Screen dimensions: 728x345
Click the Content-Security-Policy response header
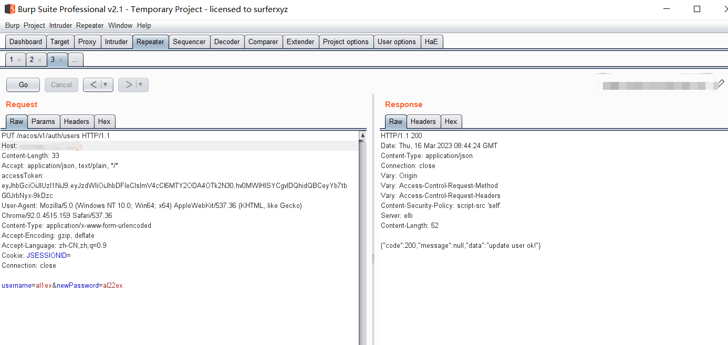(x=441, y=205)
